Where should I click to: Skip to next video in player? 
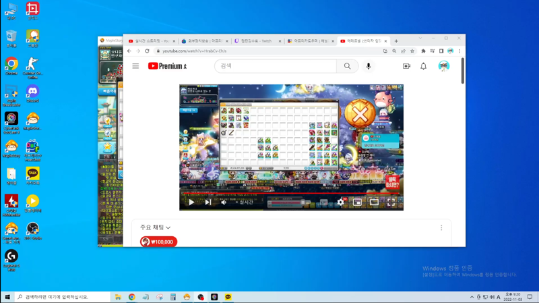pos(208,202)
